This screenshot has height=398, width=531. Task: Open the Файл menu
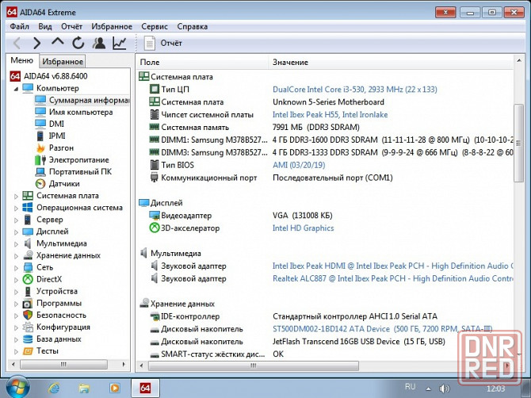(19, 26)
